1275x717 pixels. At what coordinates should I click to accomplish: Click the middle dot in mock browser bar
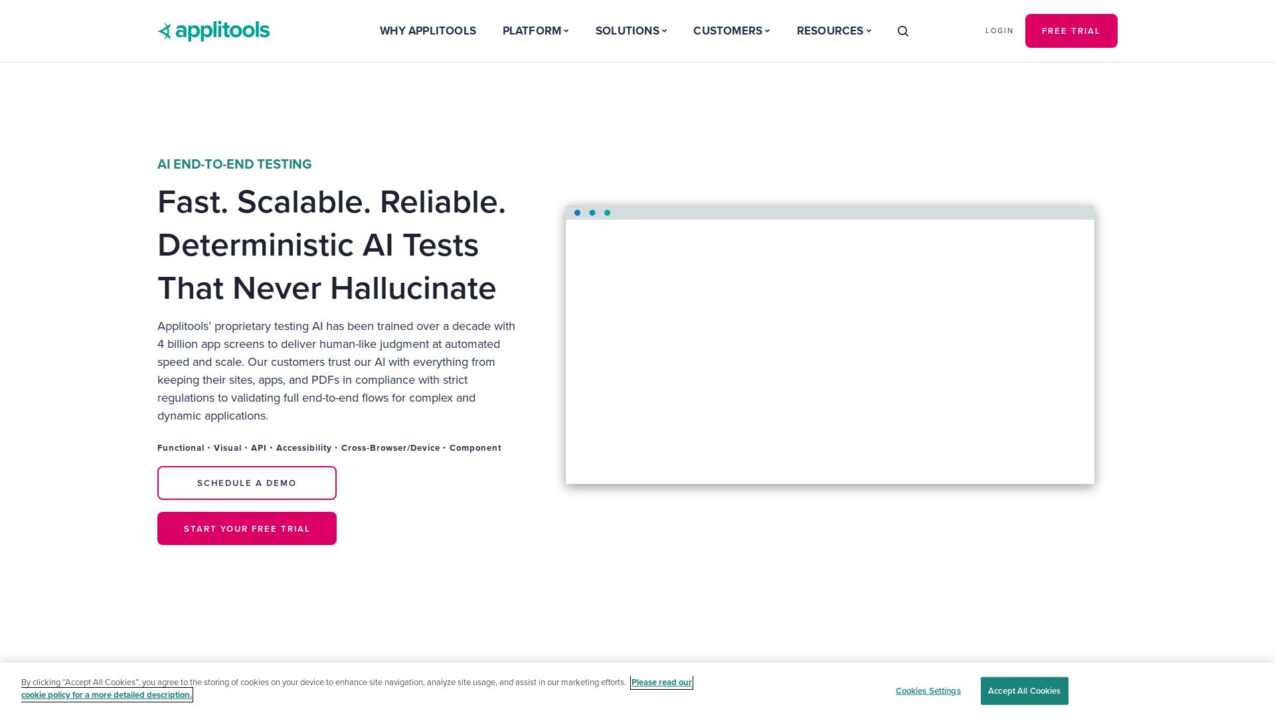pos(592,213)
